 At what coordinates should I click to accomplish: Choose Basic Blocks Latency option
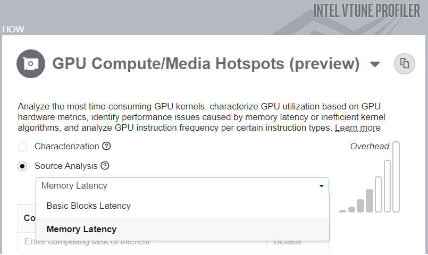[88, 206]
